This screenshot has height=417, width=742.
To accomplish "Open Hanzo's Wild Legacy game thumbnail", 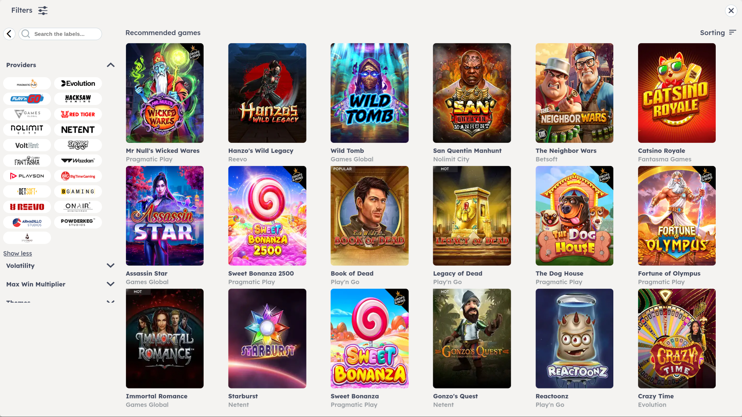I will click(267, 93).
